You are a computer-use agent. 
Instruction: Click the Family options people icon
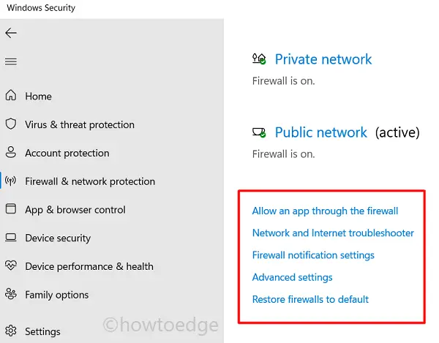[x=11, y=295]
